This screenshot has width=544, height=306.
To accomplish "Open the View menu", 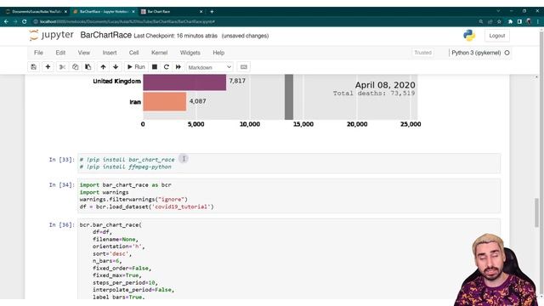I will tap(83, 53).
